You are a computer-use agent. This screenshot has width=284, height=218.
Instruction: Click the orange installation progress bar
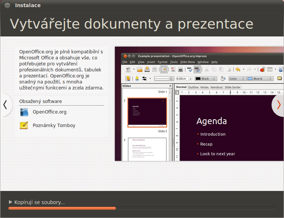click(x=62, y=208)
